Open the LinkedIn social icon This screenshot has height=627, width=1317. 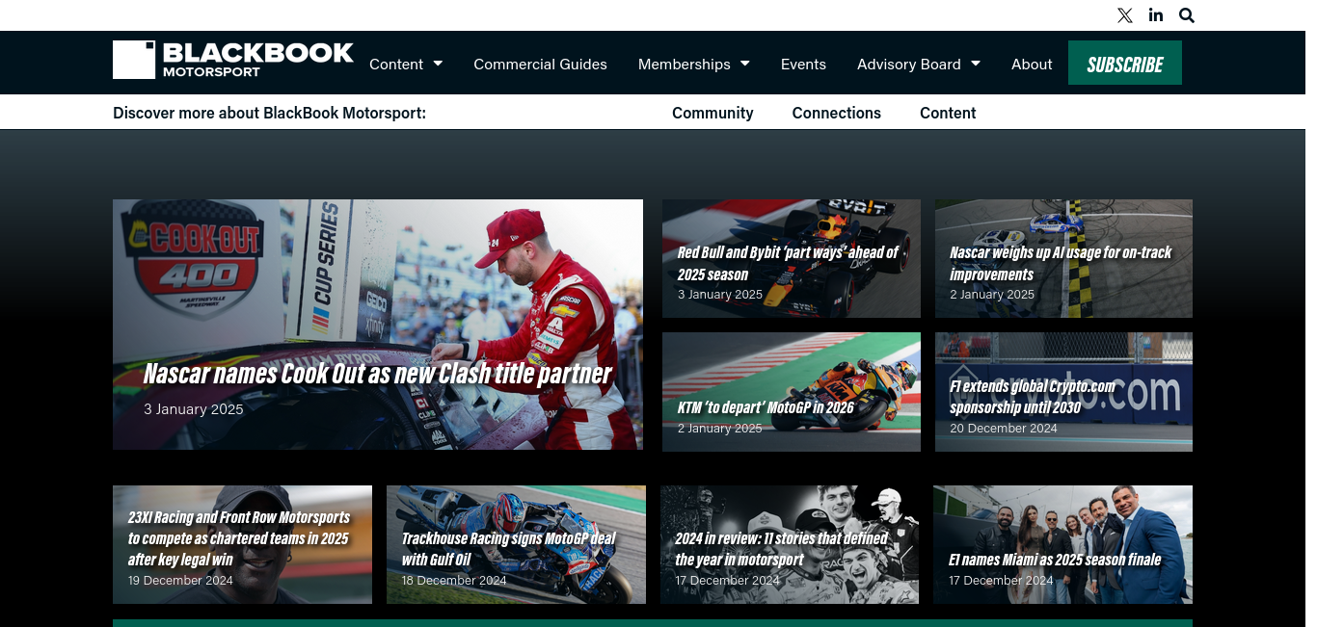click(x=1156, y=15)
